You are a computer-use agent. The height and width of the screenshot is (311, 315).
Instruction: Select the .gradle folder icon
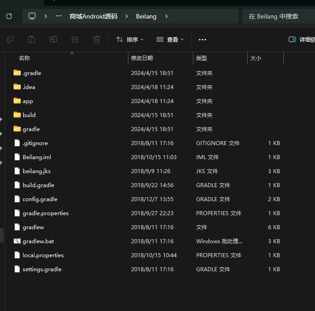(x=17, y=73)
